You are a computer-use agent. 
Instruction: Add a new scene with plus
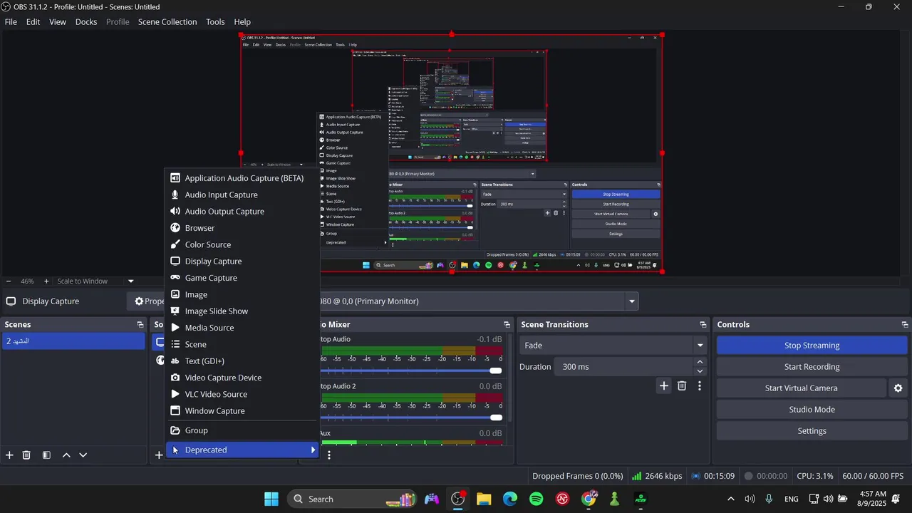[9, 455]
